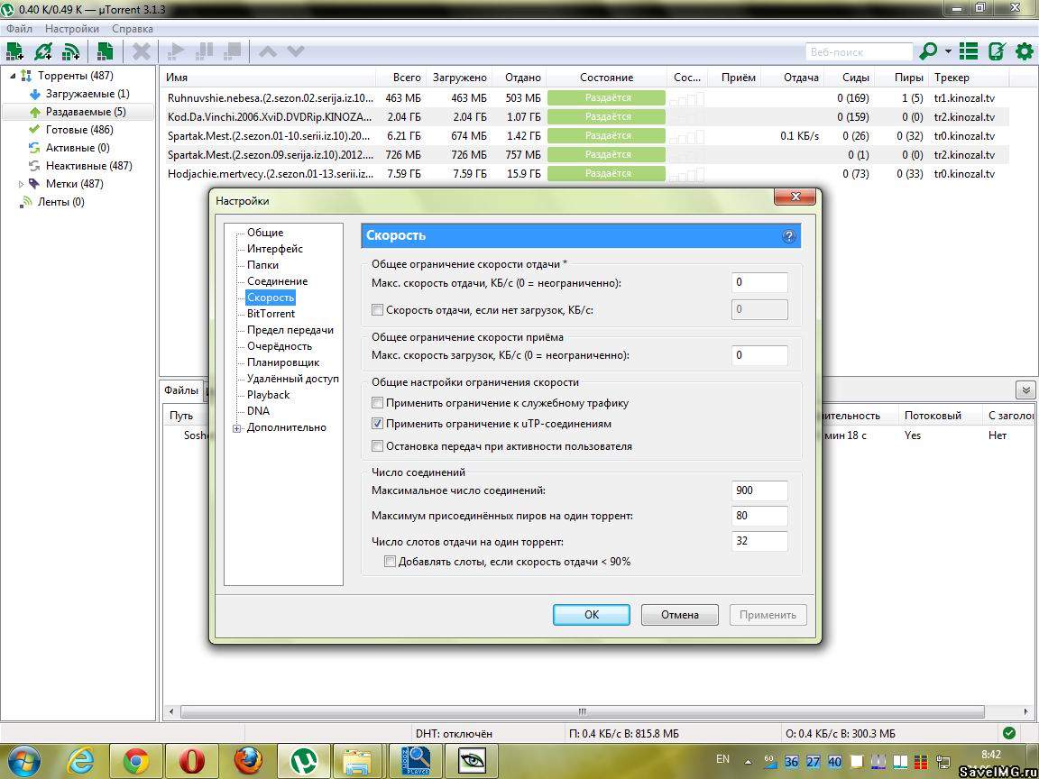Click the Start torrent play icon
1039x779 pixels.
pyautogui.click(x=176, y=51)
